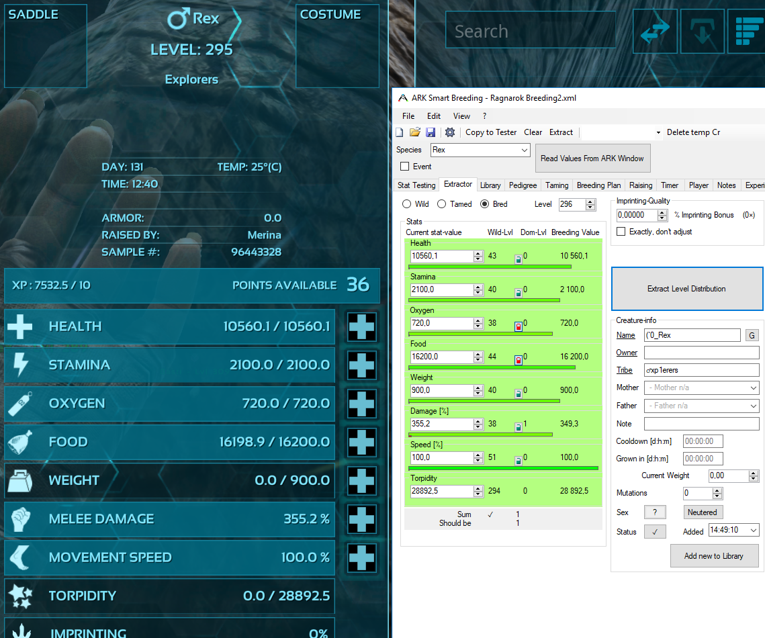Open the Father dropdown
765x638 pixels.
754,406
